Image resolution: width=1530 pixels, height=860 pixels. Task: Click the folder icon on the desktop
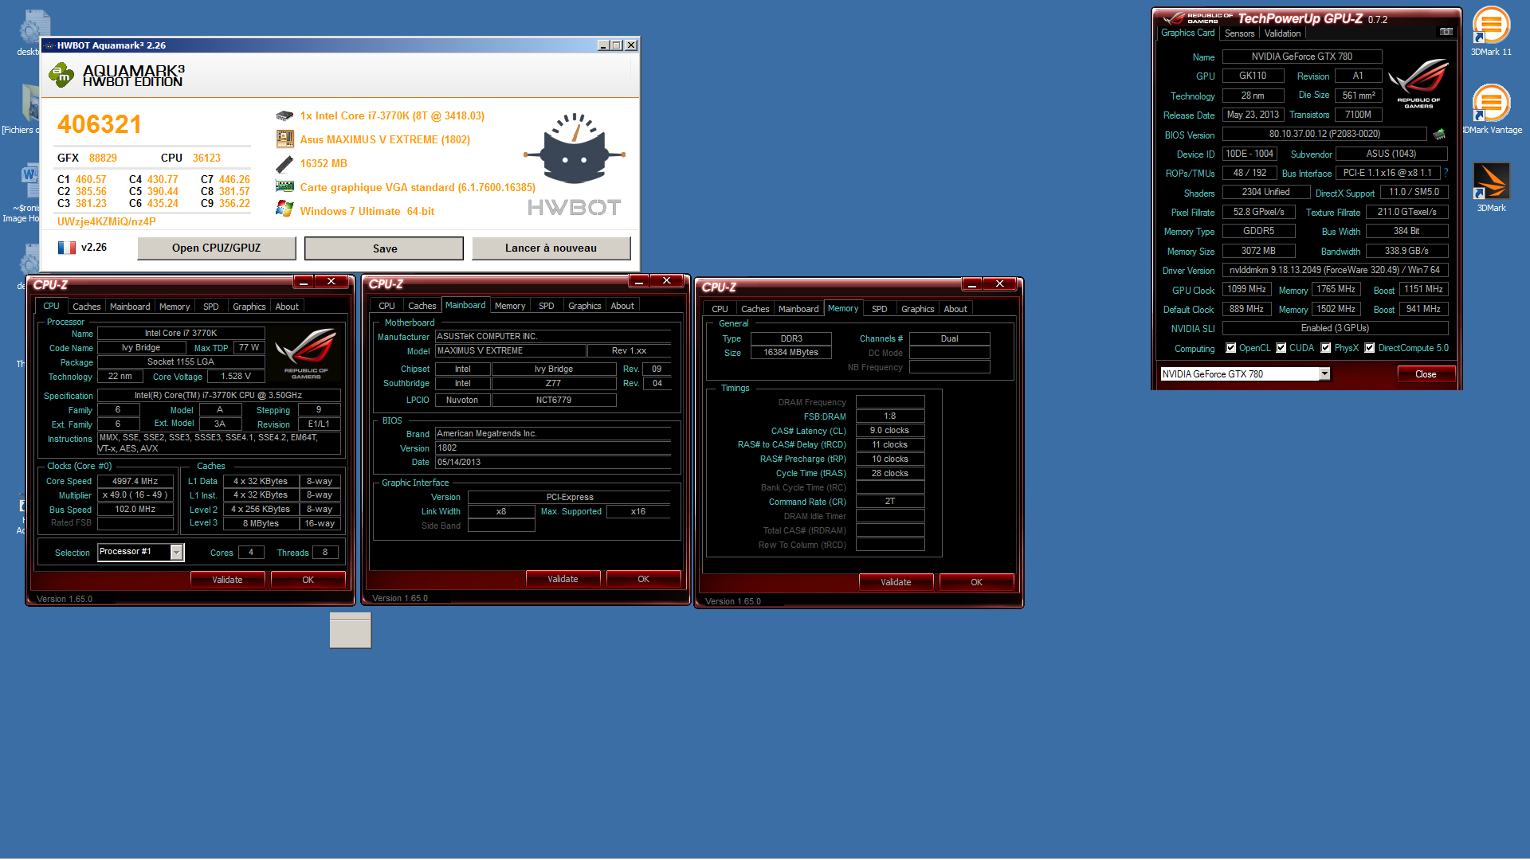[30, 104]
